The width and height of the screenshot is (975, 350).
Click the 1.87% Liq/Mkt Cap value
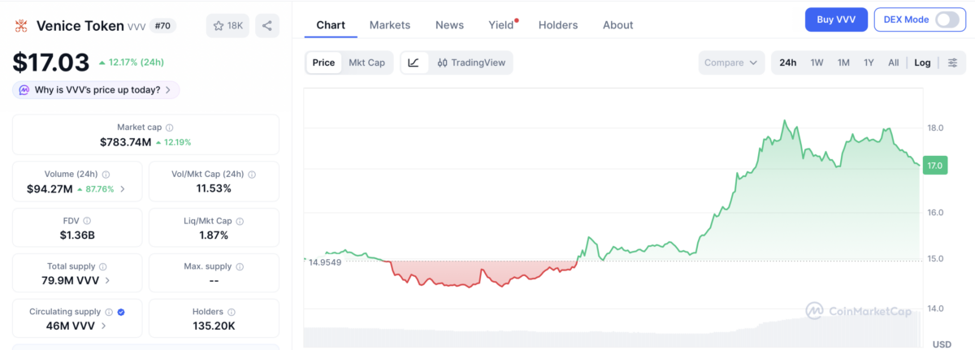(214, 235)
